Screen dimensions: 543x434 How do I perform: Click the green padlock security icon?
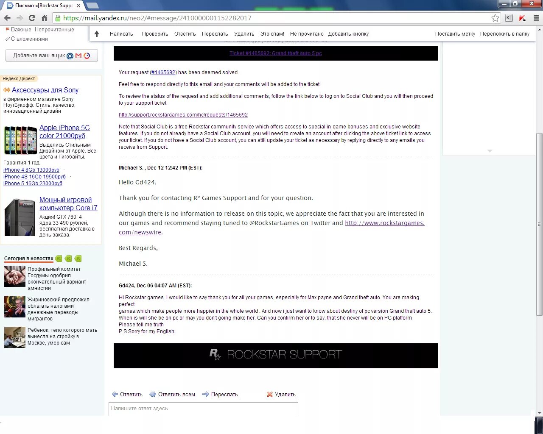58,18
